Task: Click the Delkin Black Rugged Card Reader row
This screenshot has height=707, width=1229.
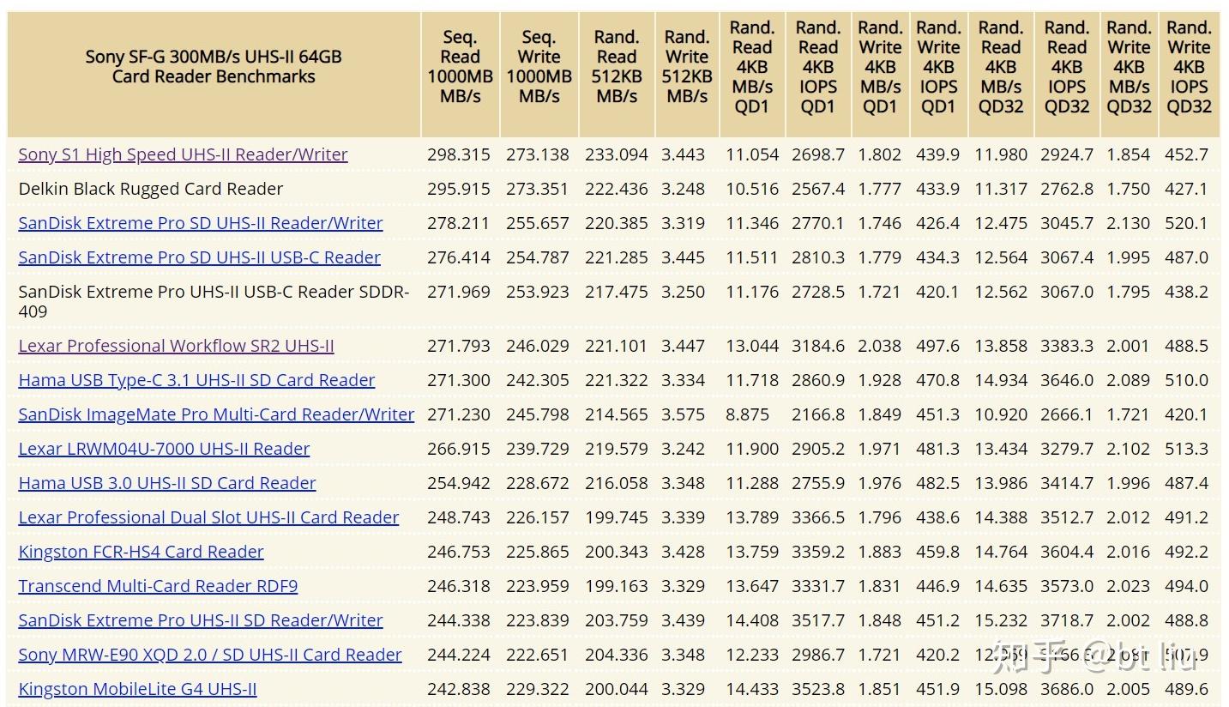Action: (x=613, y=189)
